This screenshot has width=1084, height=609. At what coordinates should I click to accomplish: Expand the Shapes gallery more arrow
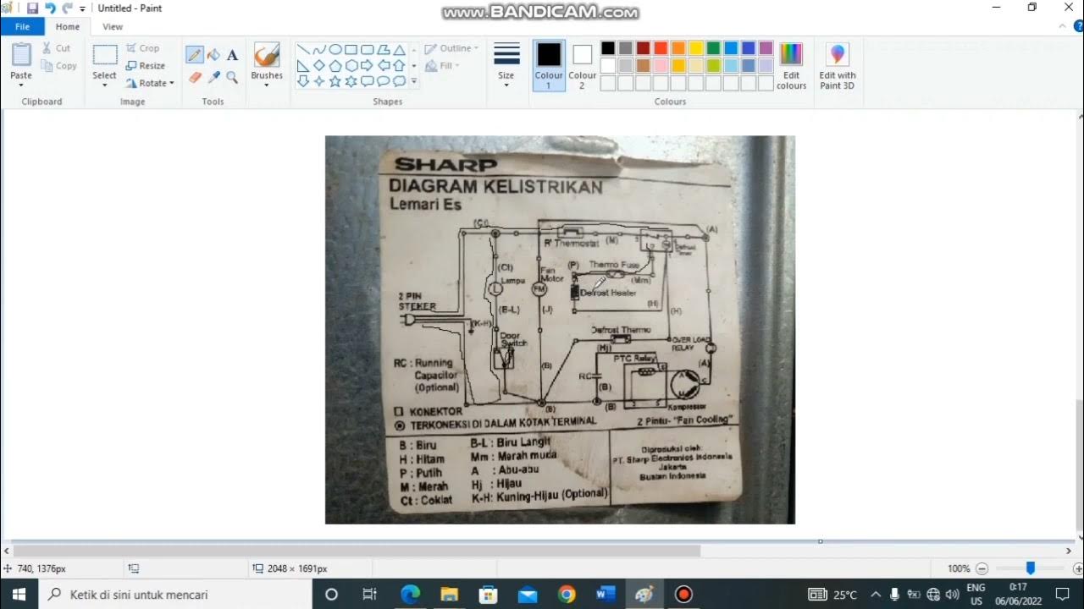click(x=414, y=81)
